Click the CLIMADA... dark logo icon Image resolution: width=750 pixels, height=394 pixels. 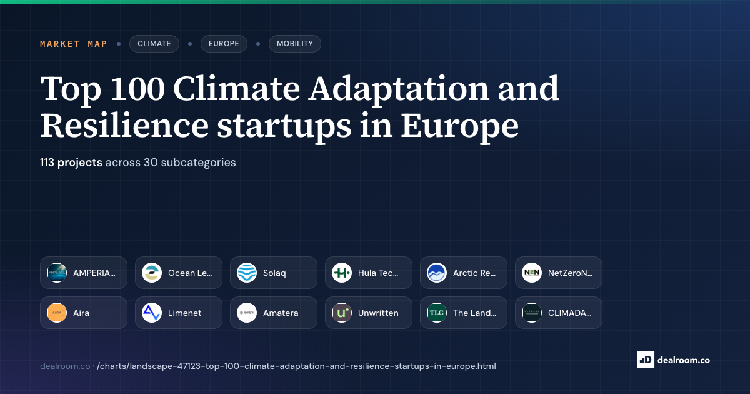click(532, 313)
